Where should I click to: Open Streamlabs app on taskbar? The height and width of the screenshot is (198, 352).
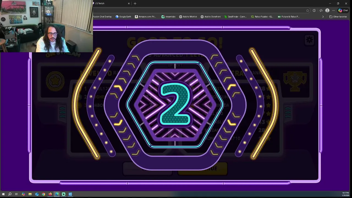(64, 194)
